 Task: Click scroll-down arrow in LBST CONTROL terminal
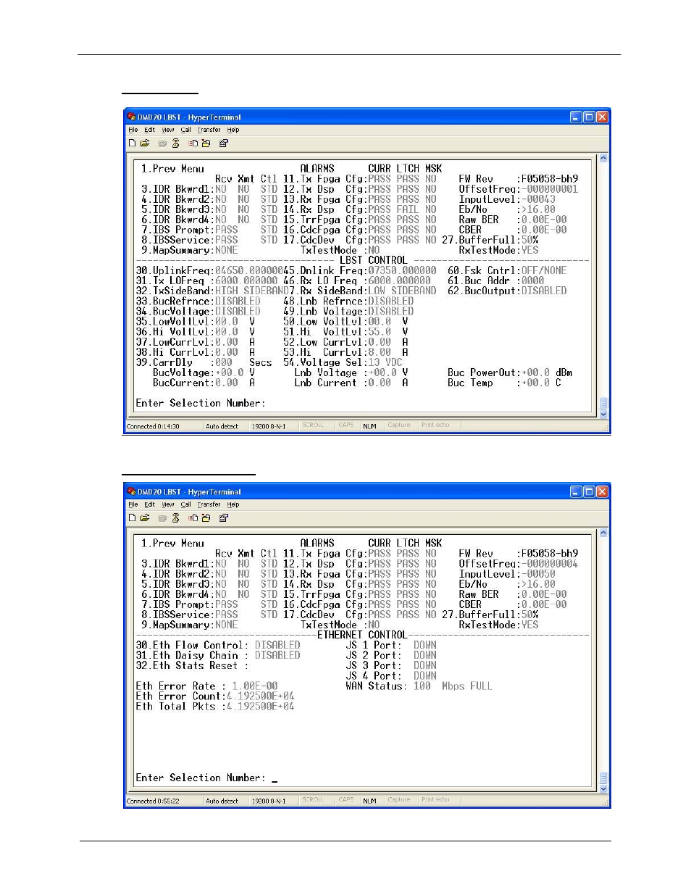(603, 415)
